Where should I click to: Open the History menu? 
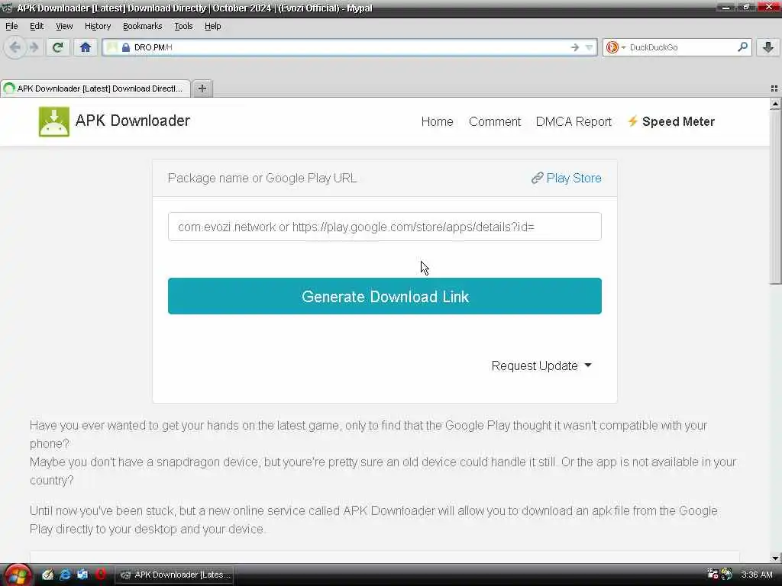click(x=97, y=26)
